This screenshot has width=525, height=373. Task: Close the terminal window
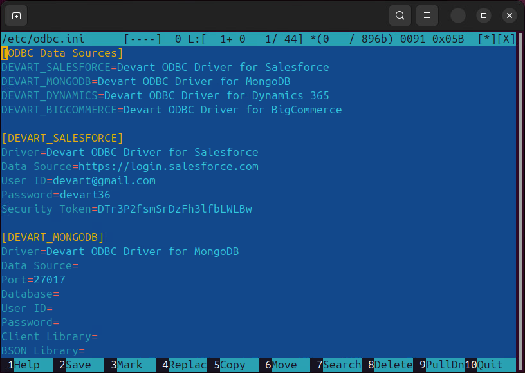click(x=510, y=15)
